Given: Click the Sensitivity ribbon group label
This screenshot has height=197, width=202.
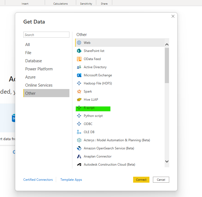Looking at the screenshot, I should pos(86,4).
